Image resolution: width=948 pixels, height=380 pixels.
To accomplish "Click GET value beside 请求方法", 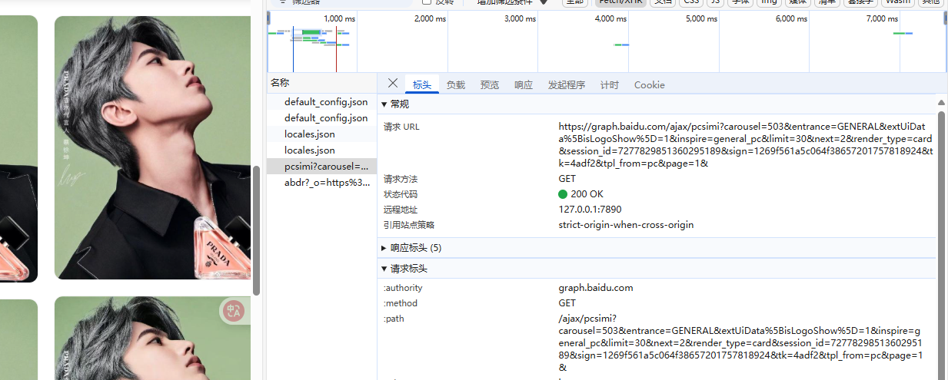I will pyautogui.click(x=567, y=179).
